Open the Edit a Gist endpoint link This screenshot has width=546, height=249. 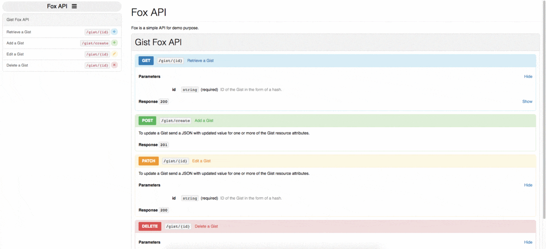click(x=201, y=161)
